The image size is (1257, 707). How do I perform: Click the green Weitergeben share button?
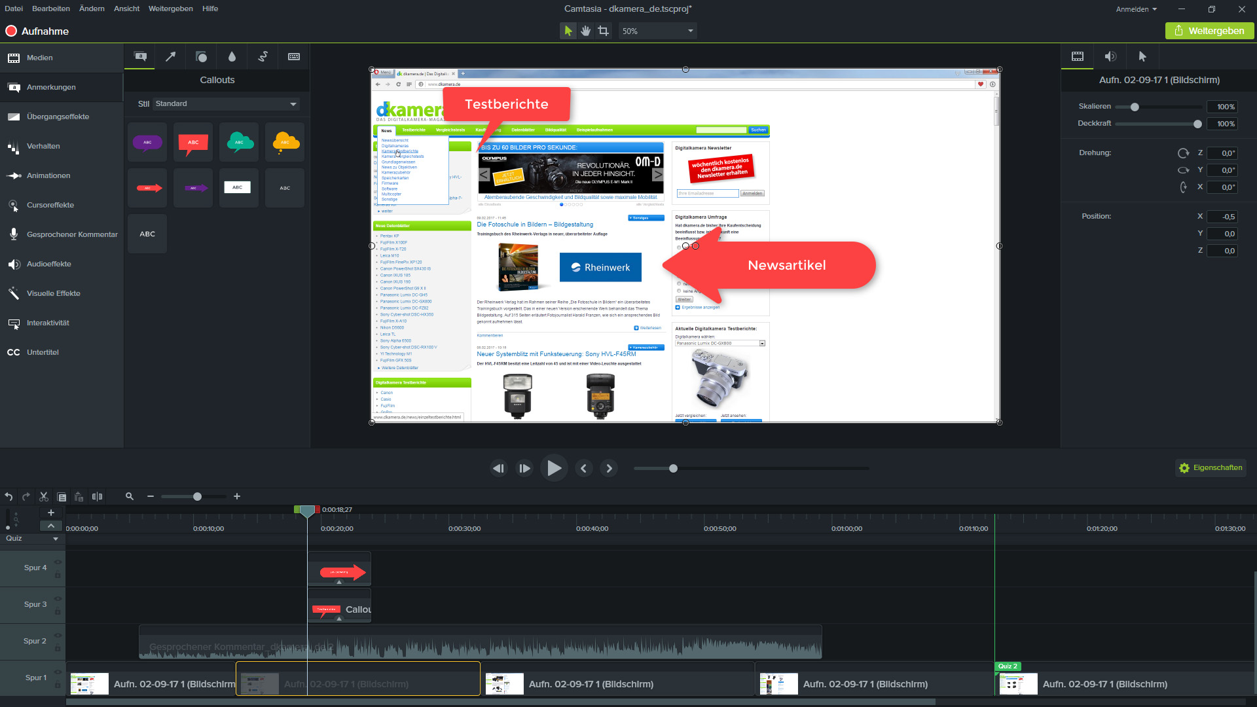(1209, 31)
